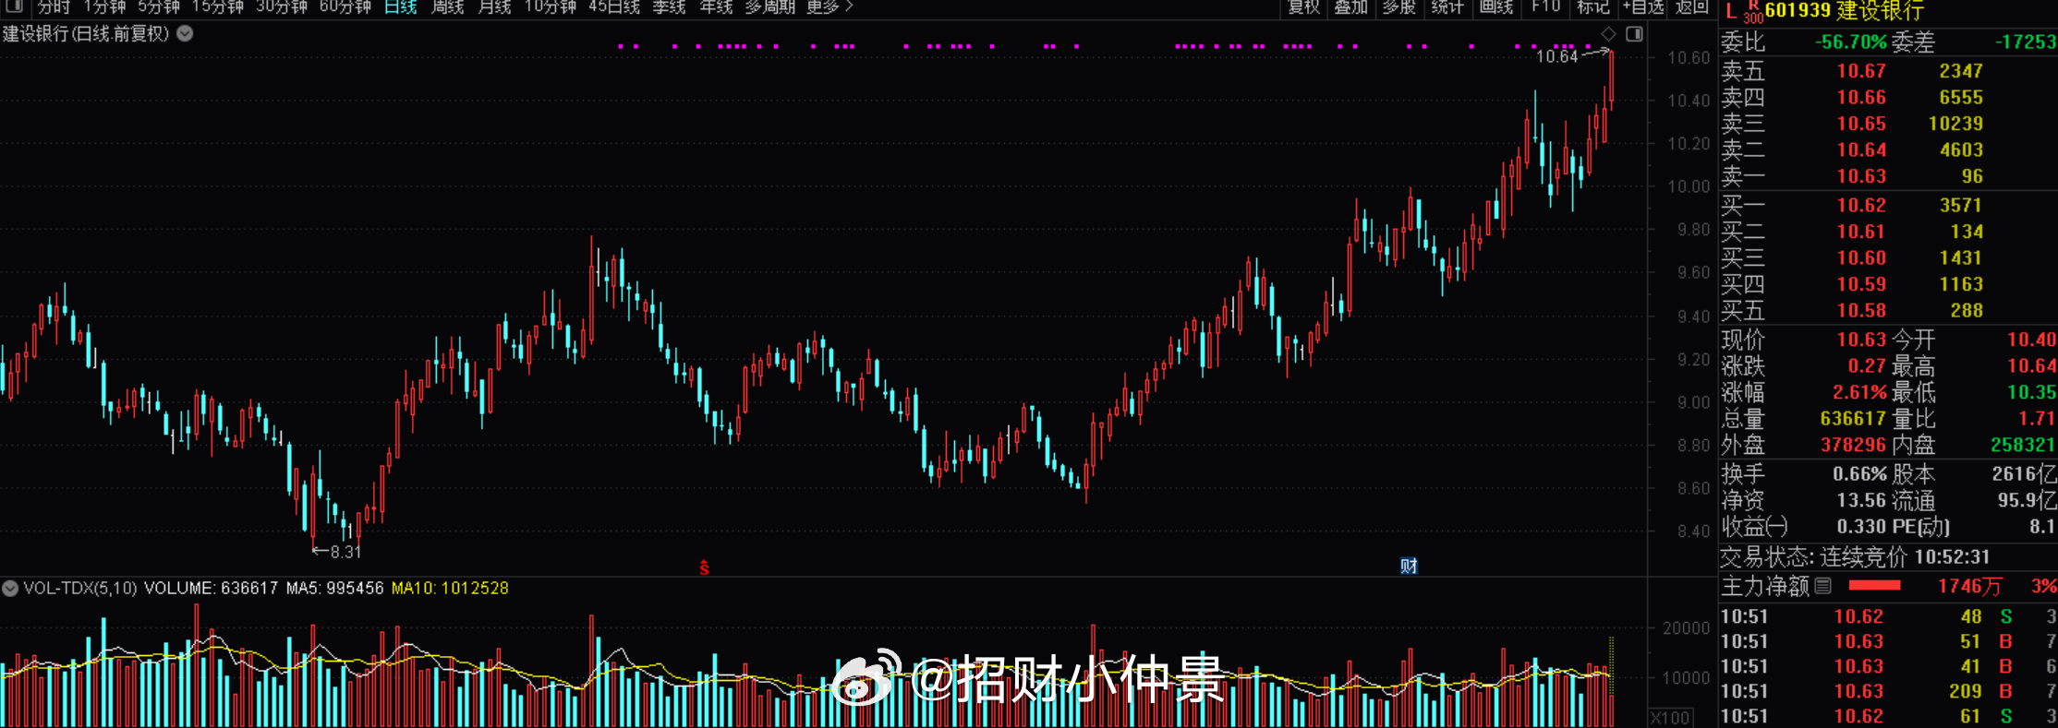Click the panel layout icon at top-left
The image size is (2058, 728).
tap(15, 6)
